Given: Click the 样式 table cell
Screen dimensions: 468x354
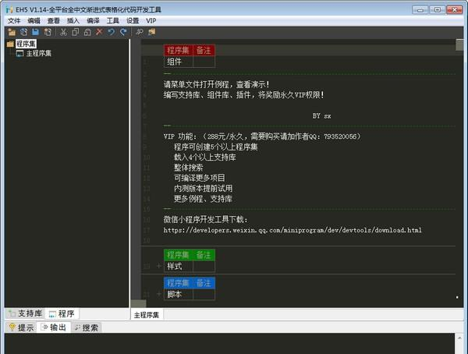Looking at the screenshot, I should (178, 266).
